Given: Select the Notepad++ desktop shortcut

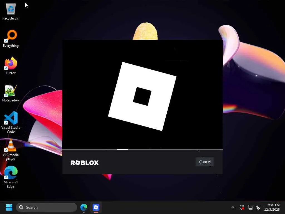Looking at the screenshot, I should point(11,93).
